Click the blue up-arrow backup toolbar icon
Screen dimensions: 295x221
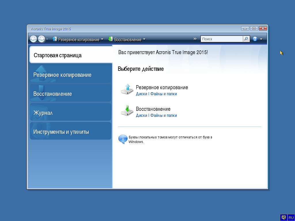click(54, 39)
